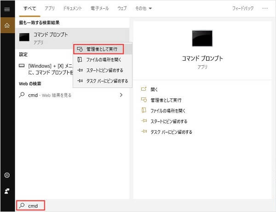Choose ファイルの場所を開く in the context menu

(103, 60)
